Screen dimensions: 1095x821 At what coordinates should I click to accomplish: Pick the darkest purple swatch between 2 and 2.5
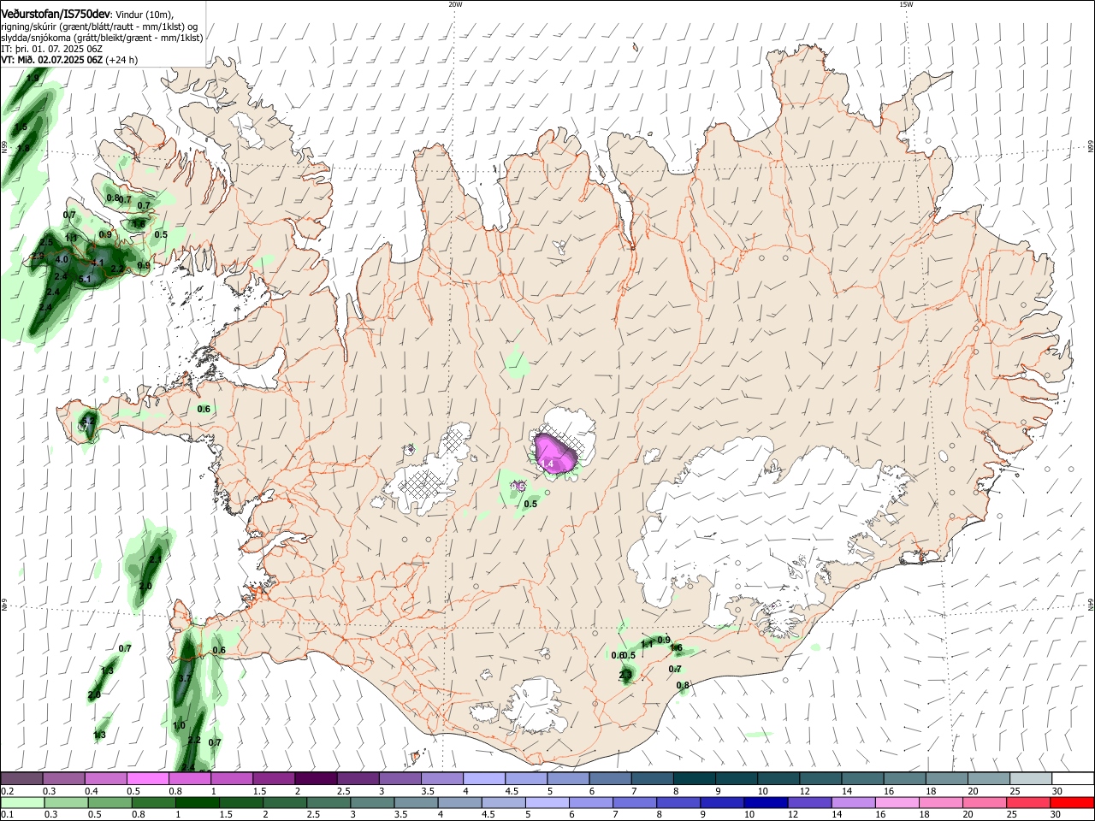click(316, 778)
